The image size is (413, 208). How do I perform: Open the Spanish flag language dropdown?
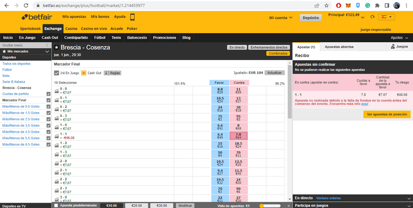(386, 17)
